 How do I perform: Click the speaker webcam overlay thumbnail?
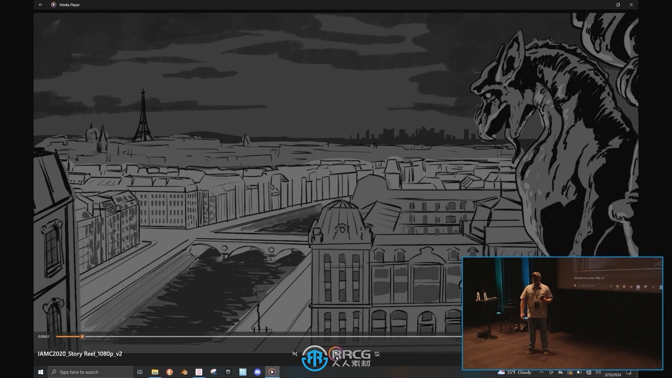coord(562,313)
